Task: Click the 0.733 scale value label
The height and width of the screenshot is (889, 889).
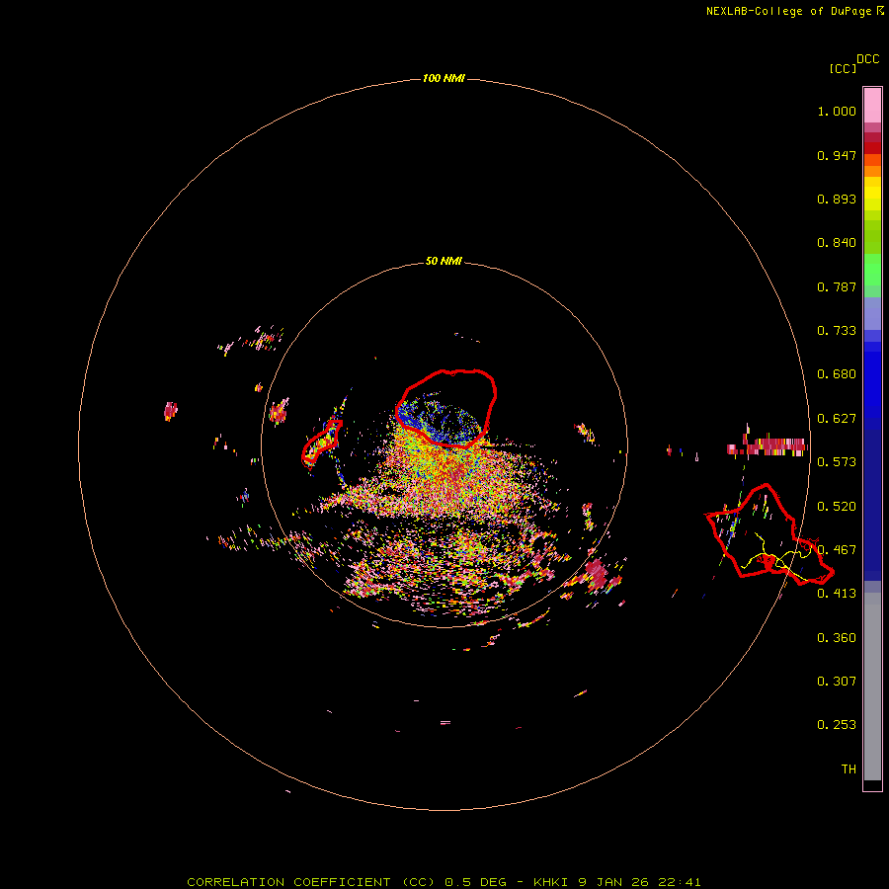Action: point(837,330)
